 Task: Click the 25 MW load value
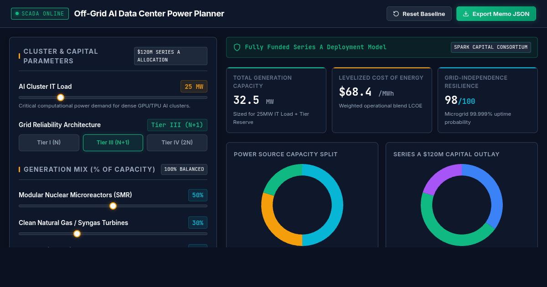click(194, 87)
